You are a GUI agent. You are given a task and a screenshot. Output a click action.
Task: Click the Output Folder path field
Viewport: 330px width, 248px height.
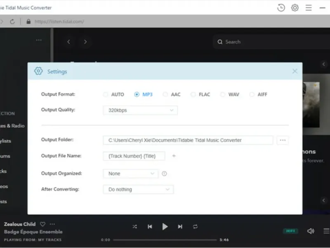[188, 140]
